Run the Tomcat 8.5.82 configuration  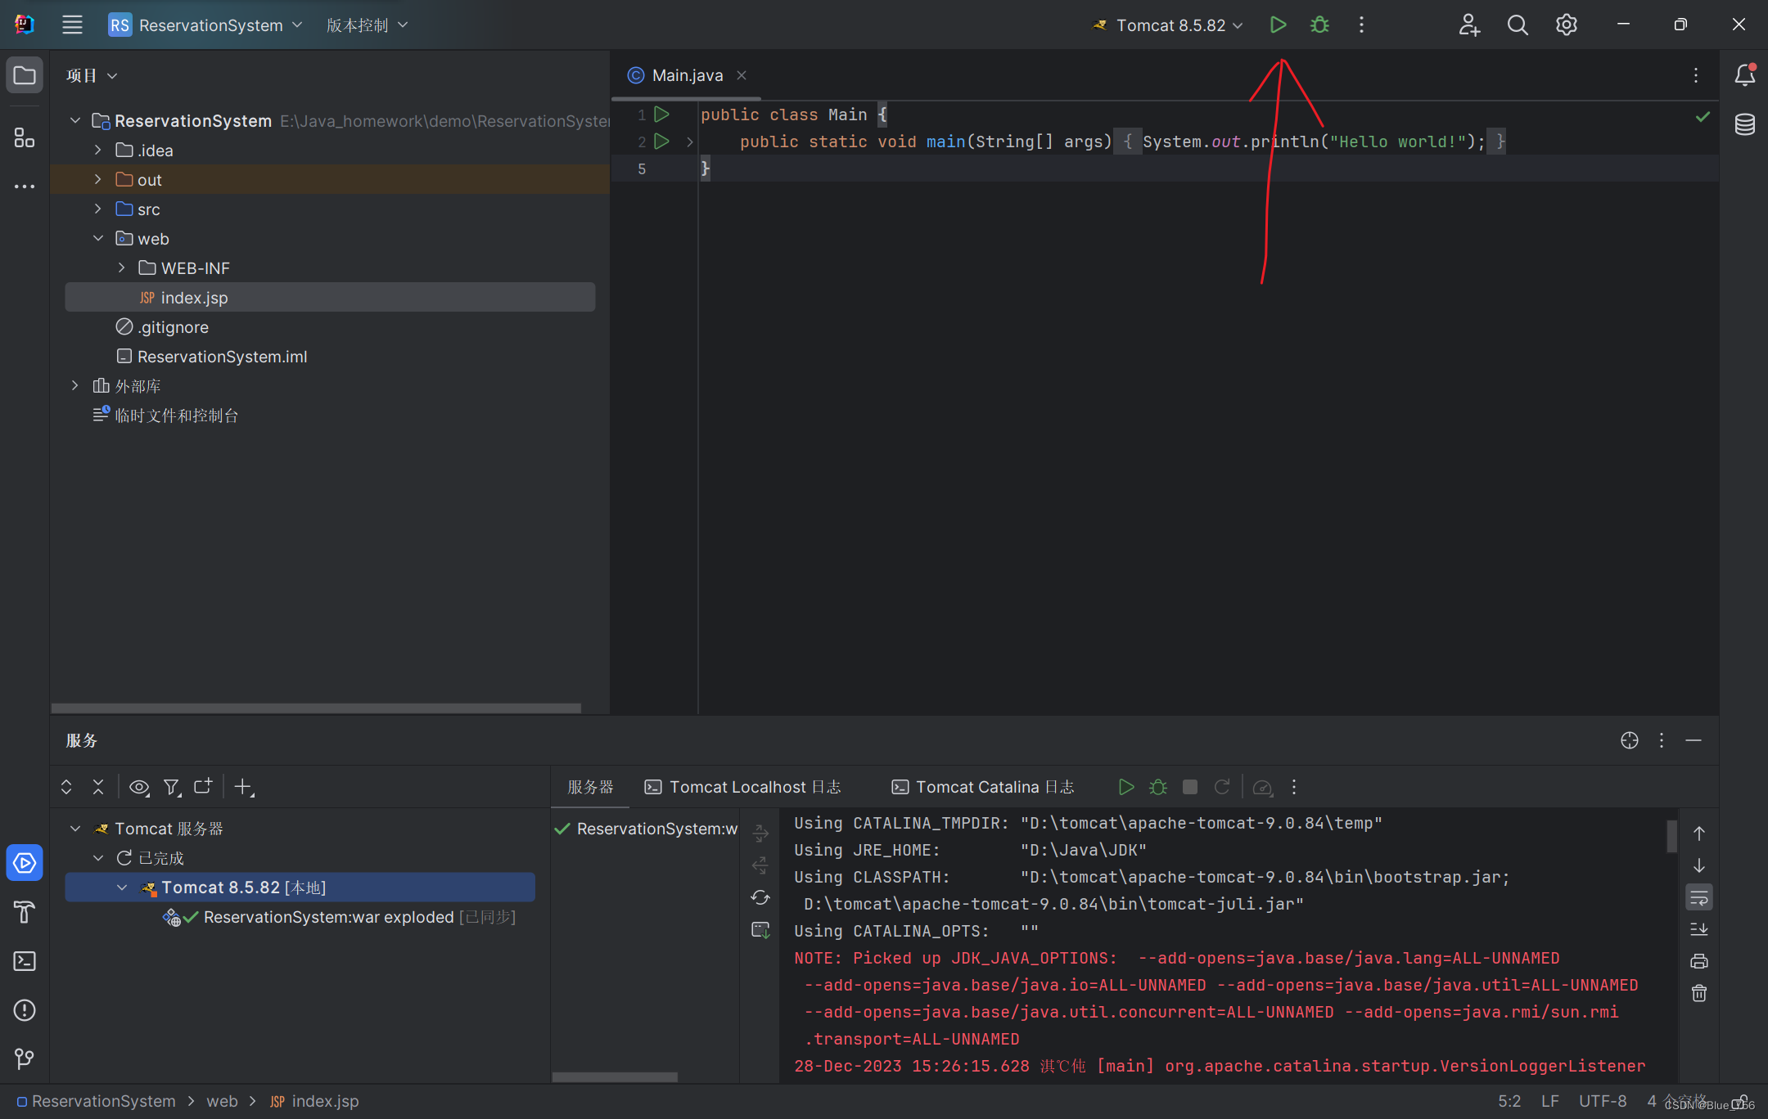1278,25
